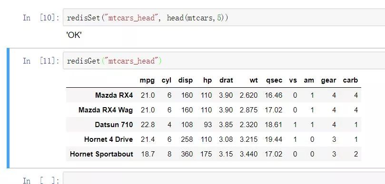Screen dimensions: 385x184
Task: Click the carb column header
Action: tap(350, 80)
